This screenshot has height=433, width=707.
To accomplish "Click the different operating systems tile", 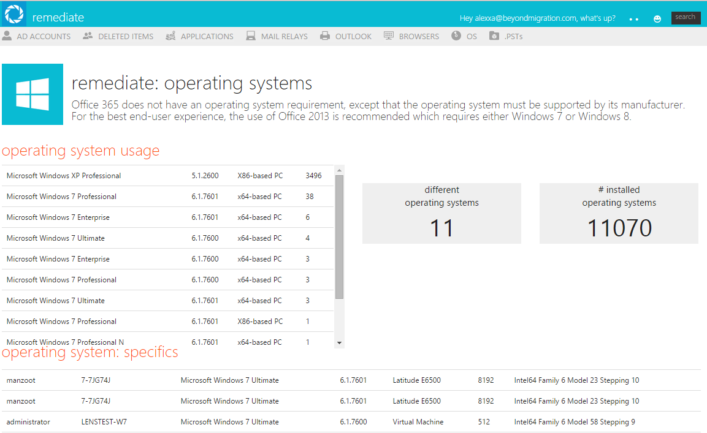I will [x=441, y=213].
